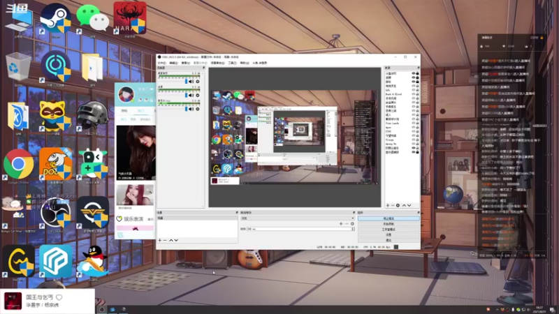Open source properties gear in Sources panel
559x314 pixels.
tap(398, 205)
